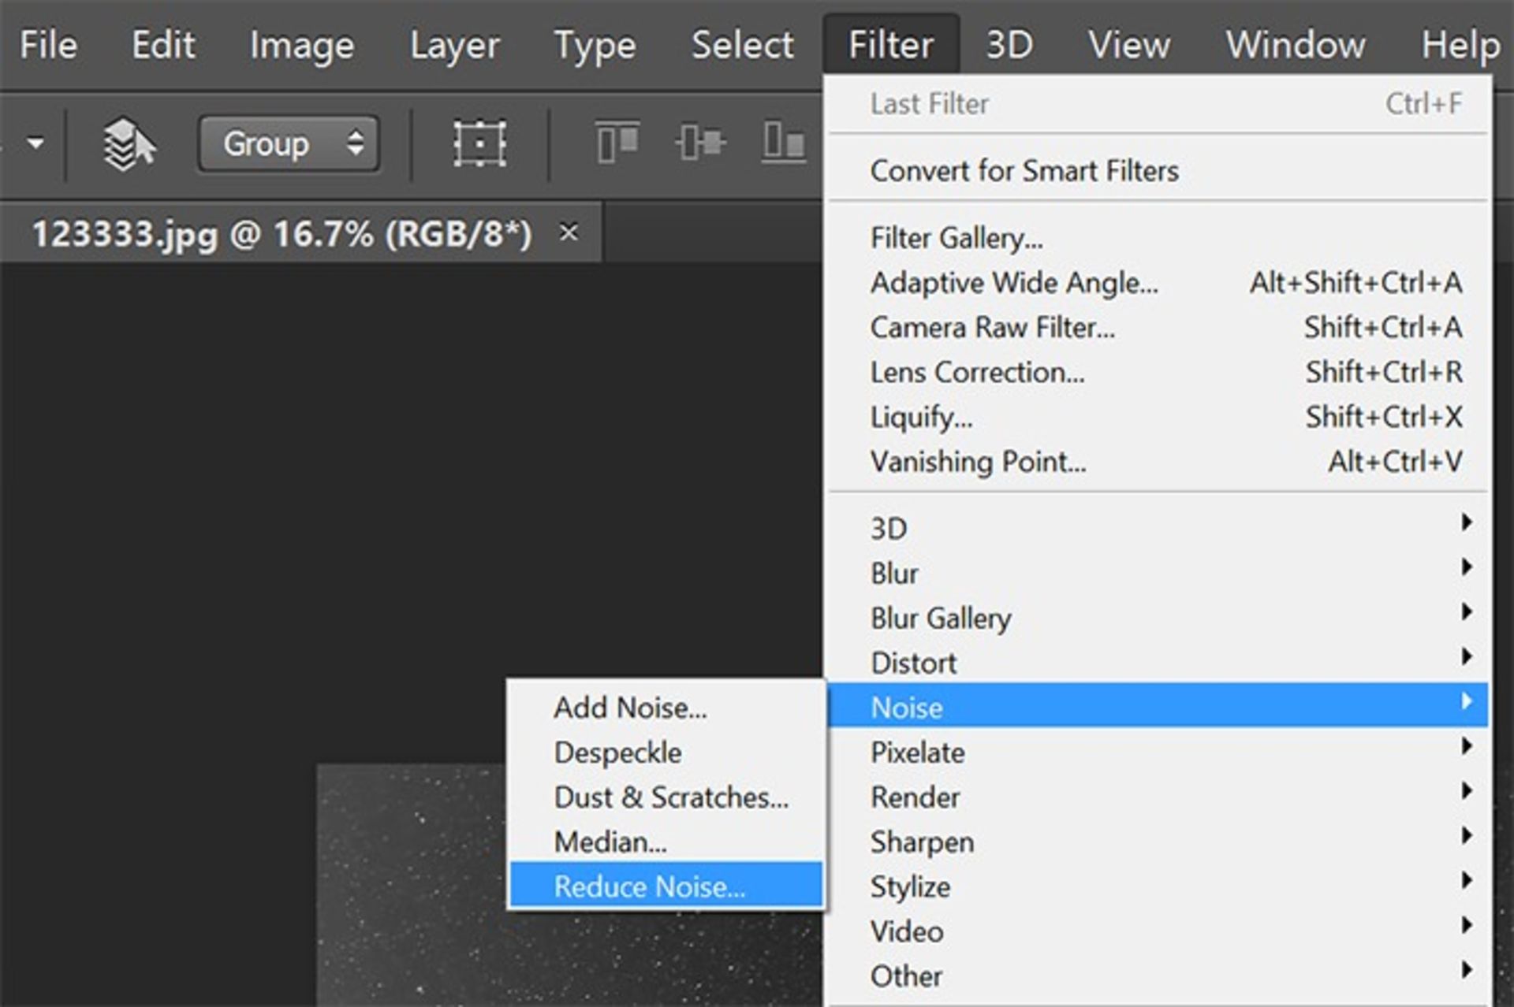Screen dimensions: 1514x1007
Task: Close the 123333.jpg document tab
Action: tap(569, 232)
